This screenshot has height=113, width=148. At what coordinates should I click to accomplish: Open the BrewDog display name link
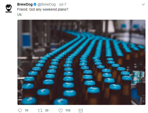[25, 5]
